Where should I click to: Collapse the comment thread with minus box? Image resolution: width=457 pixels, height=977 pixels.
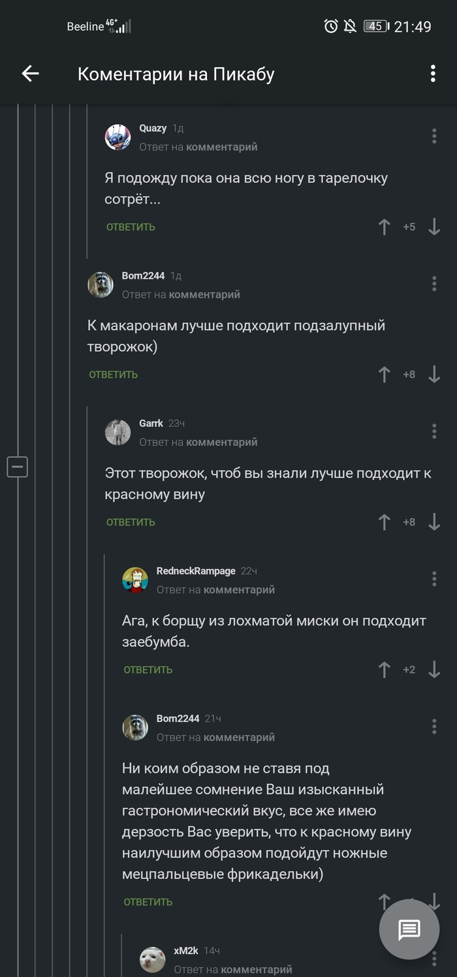coord(18,467)
